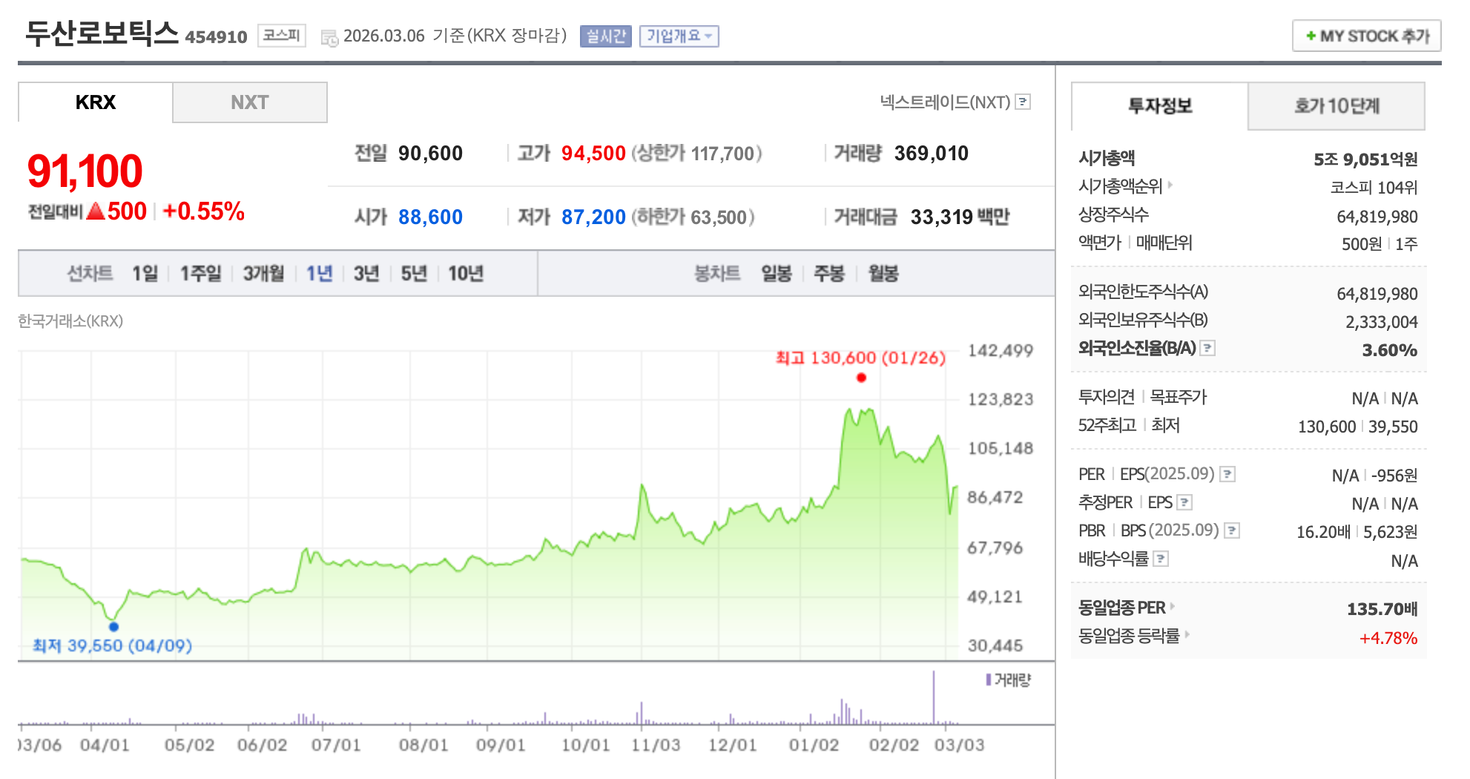The image size is (1470, 779).
Task: Click the calendar icon beside the date
Action: coord(329,37)
